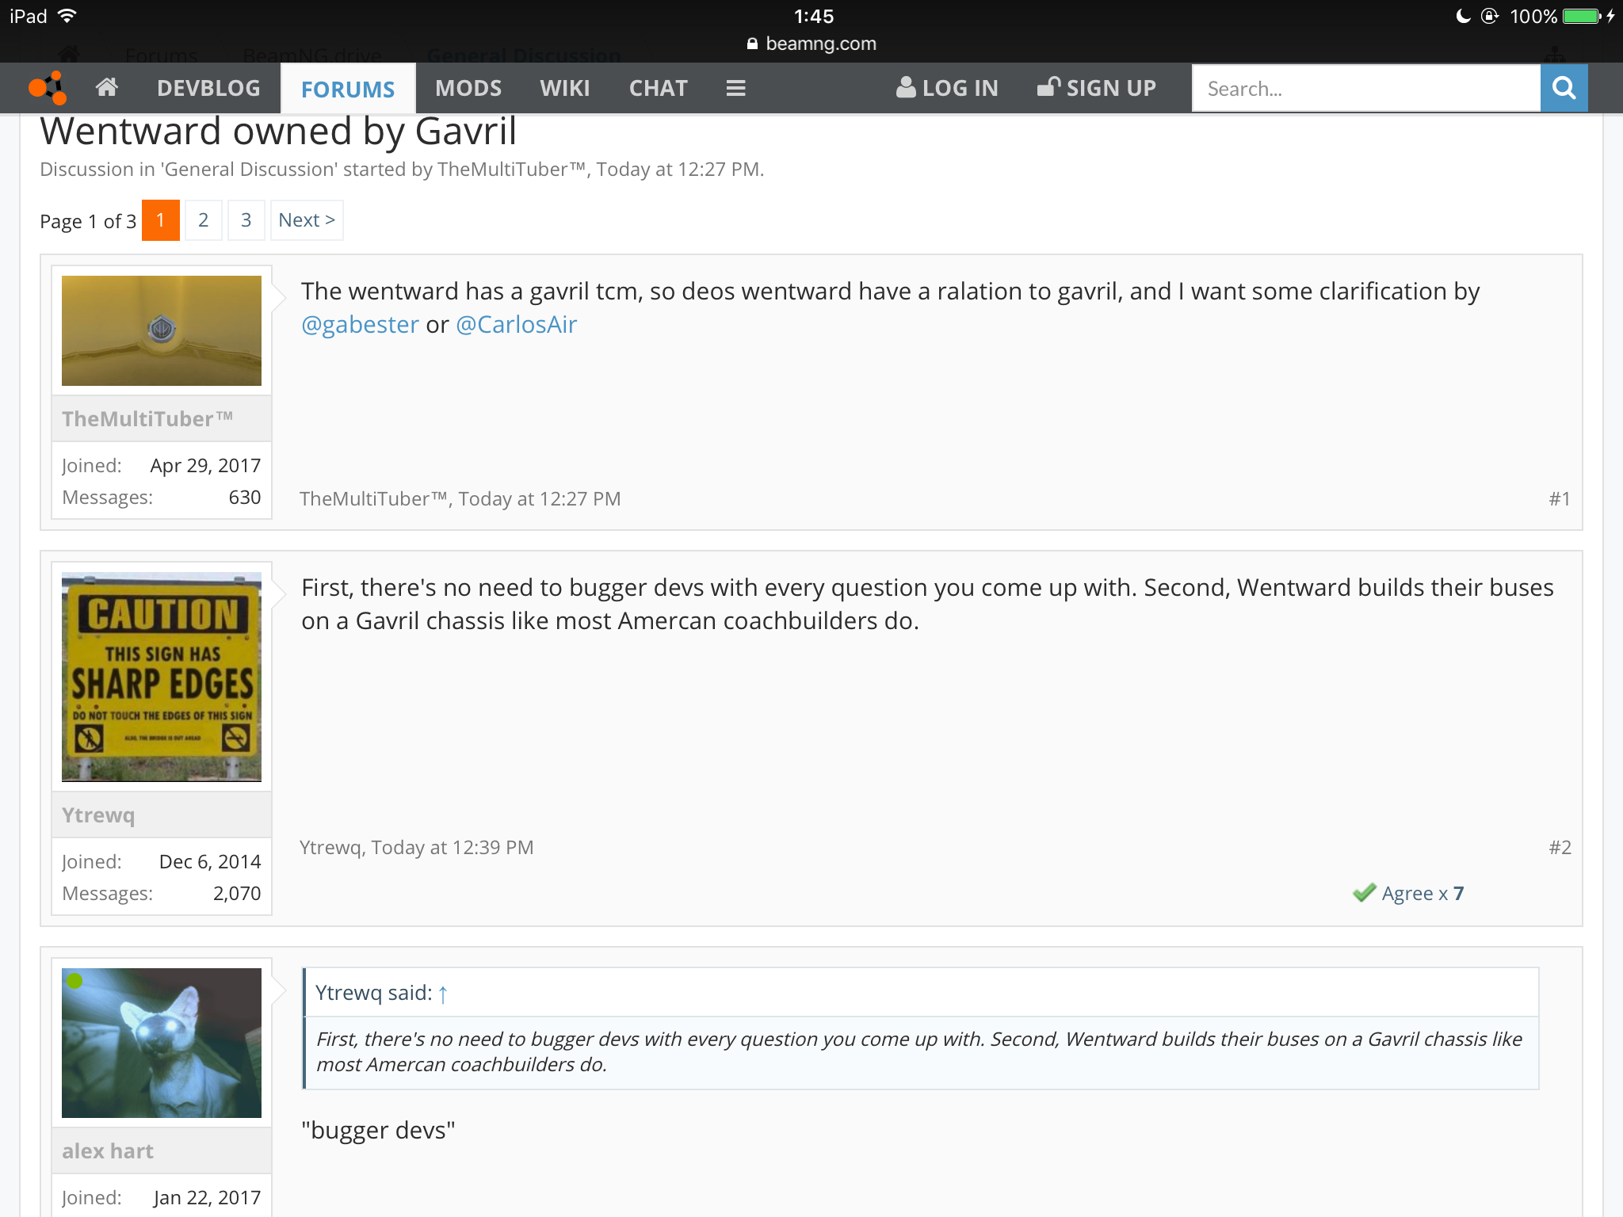Click TheMultiTuber™ username in profile box
The image size is (1623, 1217).
tap(147, 418)
